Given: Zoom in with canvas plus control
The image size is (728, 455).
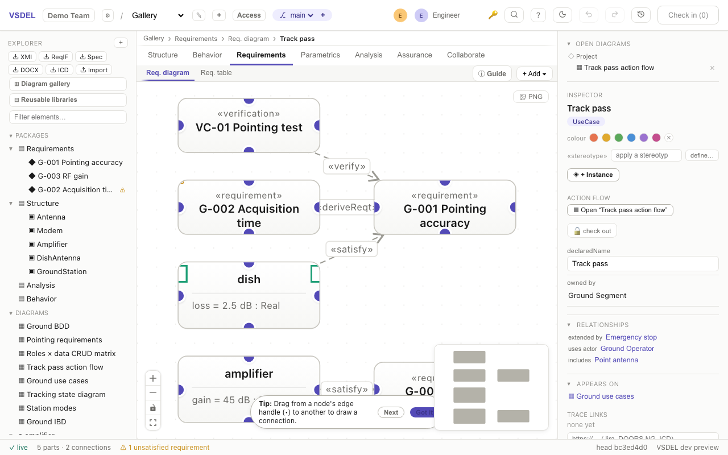Looking at the screenshot, I should 153,378.
